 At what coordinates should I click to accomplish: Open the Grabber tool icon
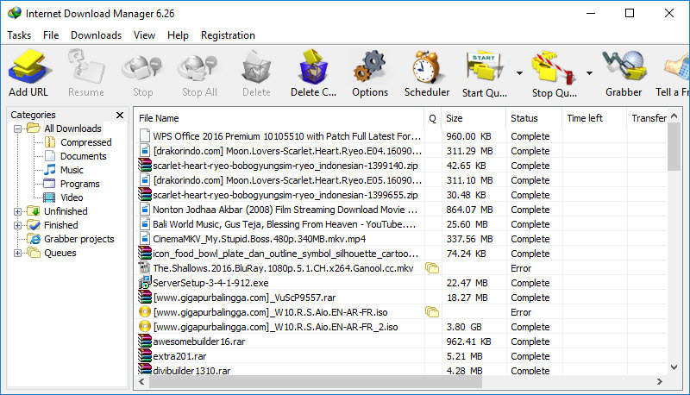point(624,67)
